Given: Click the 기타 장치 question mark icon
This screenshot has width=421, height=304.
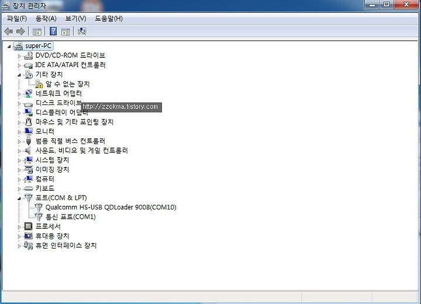Looking at the screenshot, I should [29, 75].
